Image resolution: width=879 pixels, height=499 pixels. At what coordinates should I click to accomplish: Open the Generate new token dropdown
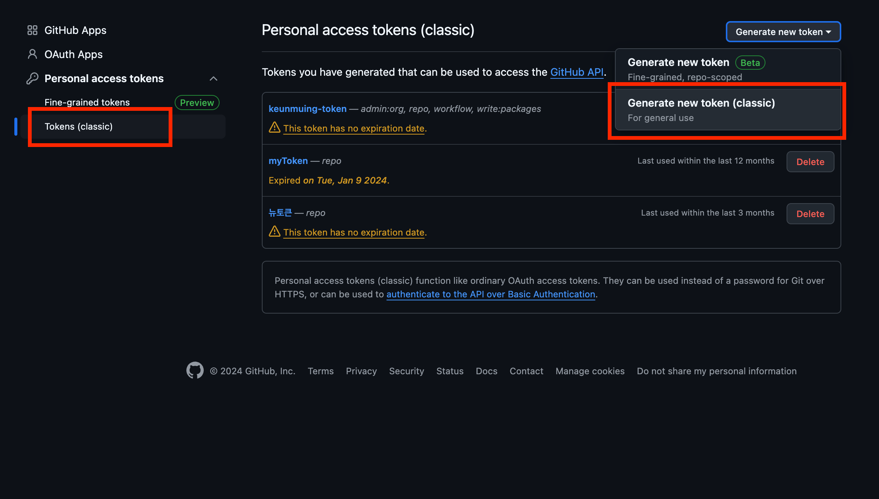click(x=783, y=32)
